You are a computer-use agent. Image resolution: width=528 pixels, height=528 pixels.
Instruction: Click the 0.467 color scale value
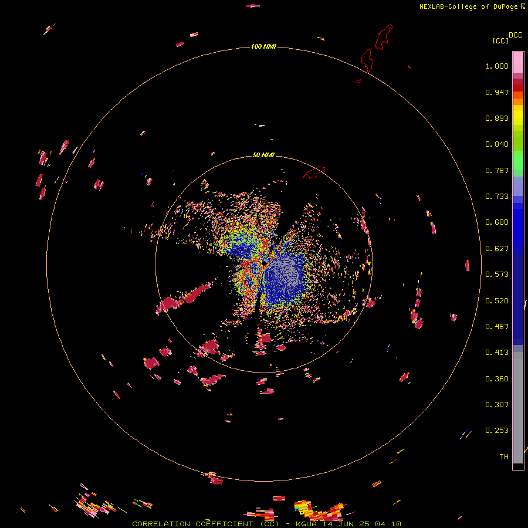click(497, 327)
